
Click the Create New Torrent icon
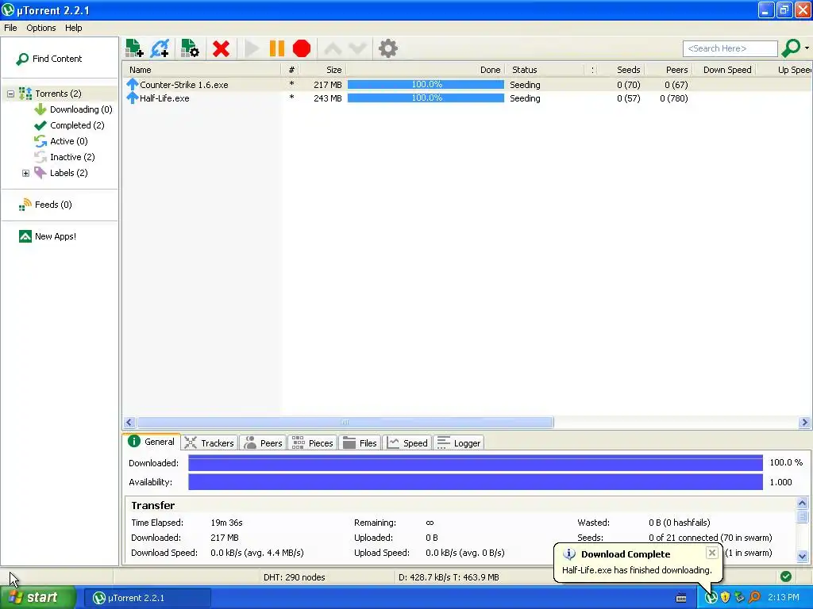click(x=190, y=48)
